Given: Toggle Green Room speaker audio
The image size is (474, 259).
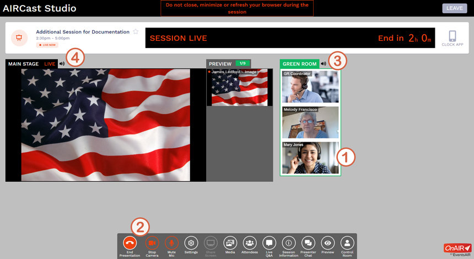Looking at the screenshot, I should (324, 64).
